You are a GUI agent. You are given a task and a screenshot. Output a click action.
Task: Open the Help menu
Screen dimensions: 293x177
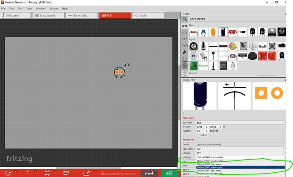pyautogui.click(x=65, y=8)
